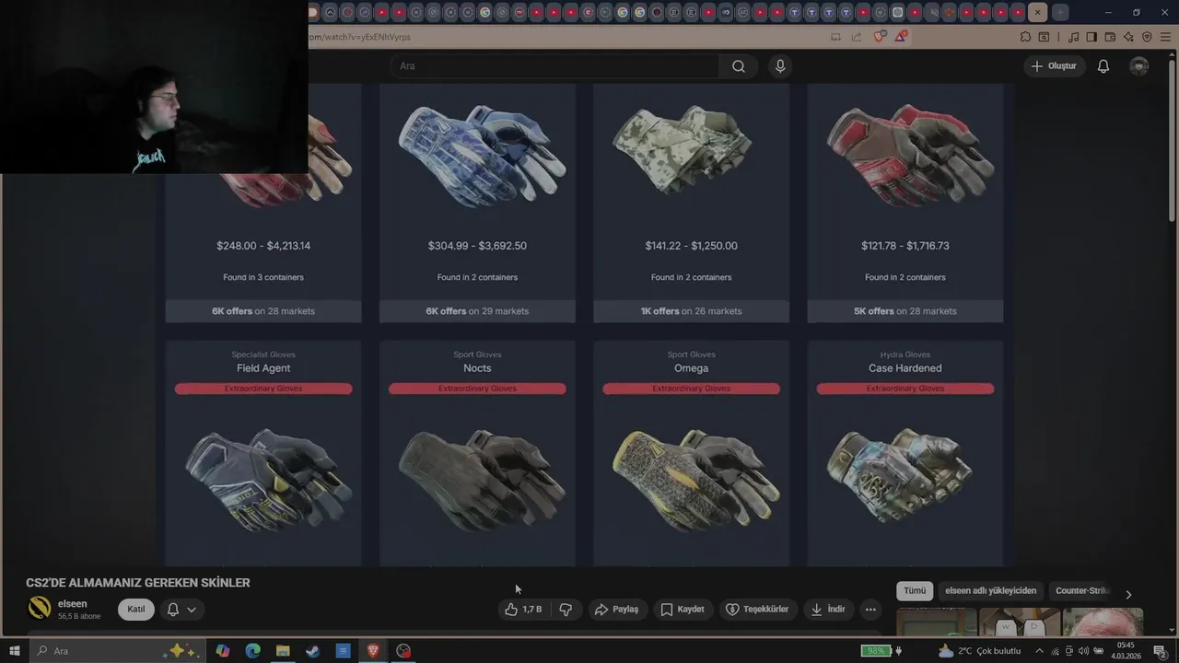The width and height of the screenshot is (1179, 663).
Task: Open the Brave Wallet icon
Action: (x=1110, y=37)
